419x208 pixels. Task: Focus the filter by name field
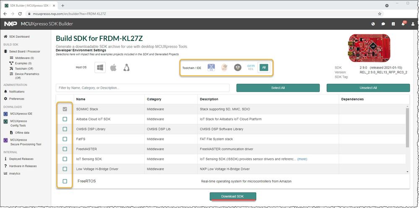143,88
